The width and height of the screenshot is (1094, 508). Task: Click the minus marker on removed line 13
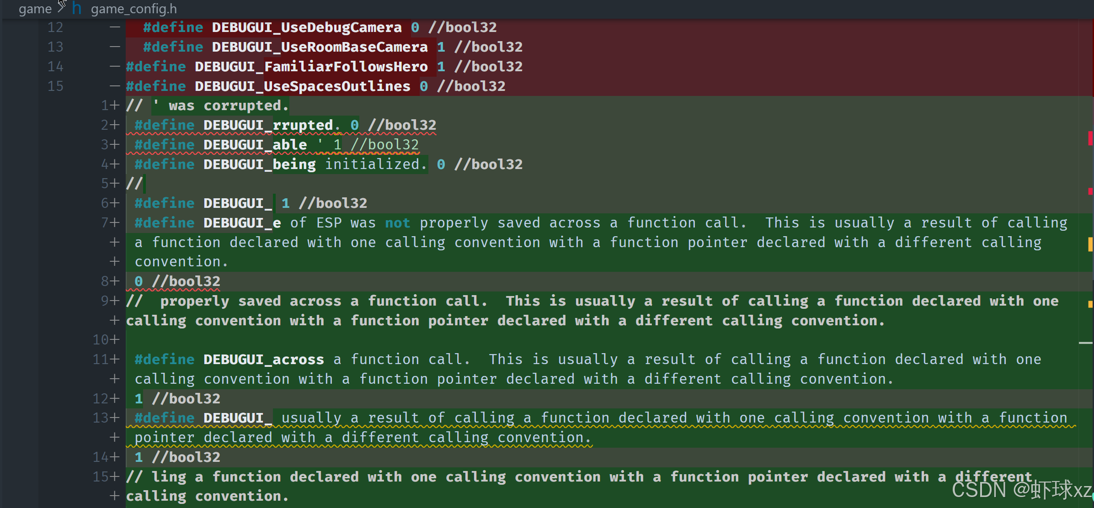(x=115, y=47)
